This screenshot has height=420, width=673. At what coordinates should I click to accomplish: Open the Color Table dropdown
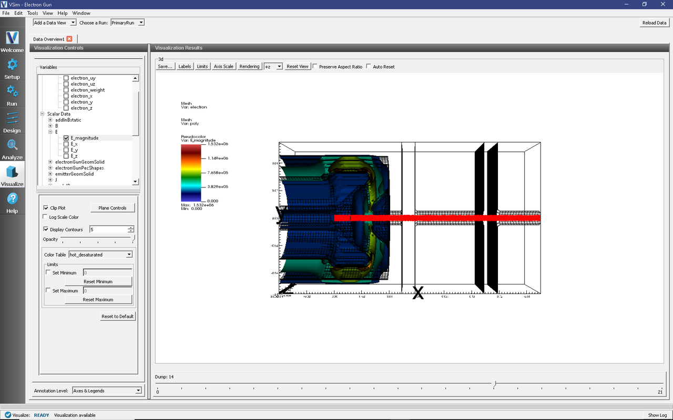pyautogui.click(x=100, y=255)
